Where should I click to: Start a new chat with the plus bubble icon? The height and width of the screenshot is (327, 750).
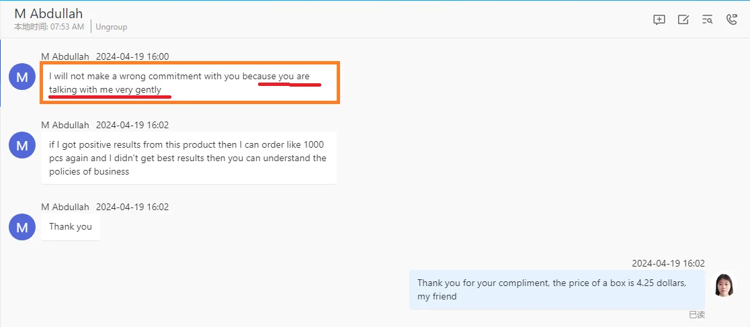659,19
